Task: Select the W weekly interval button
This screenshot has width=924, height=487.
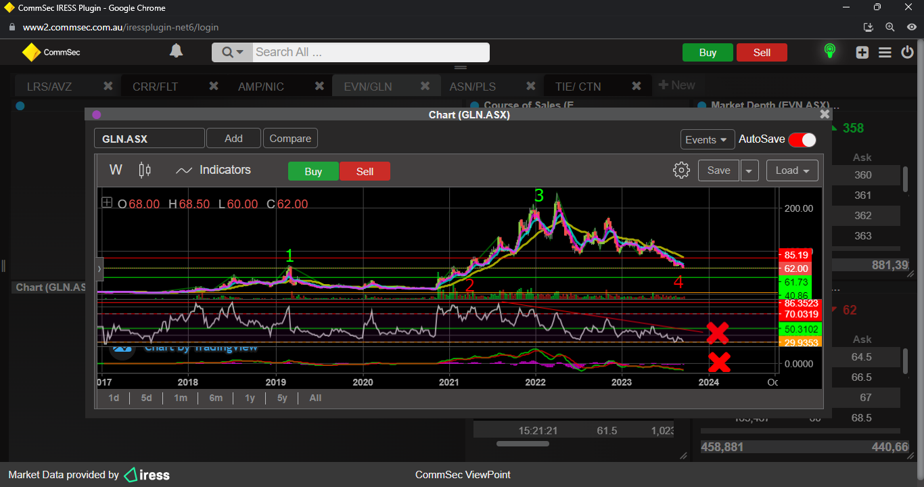Action: [116, 170]
